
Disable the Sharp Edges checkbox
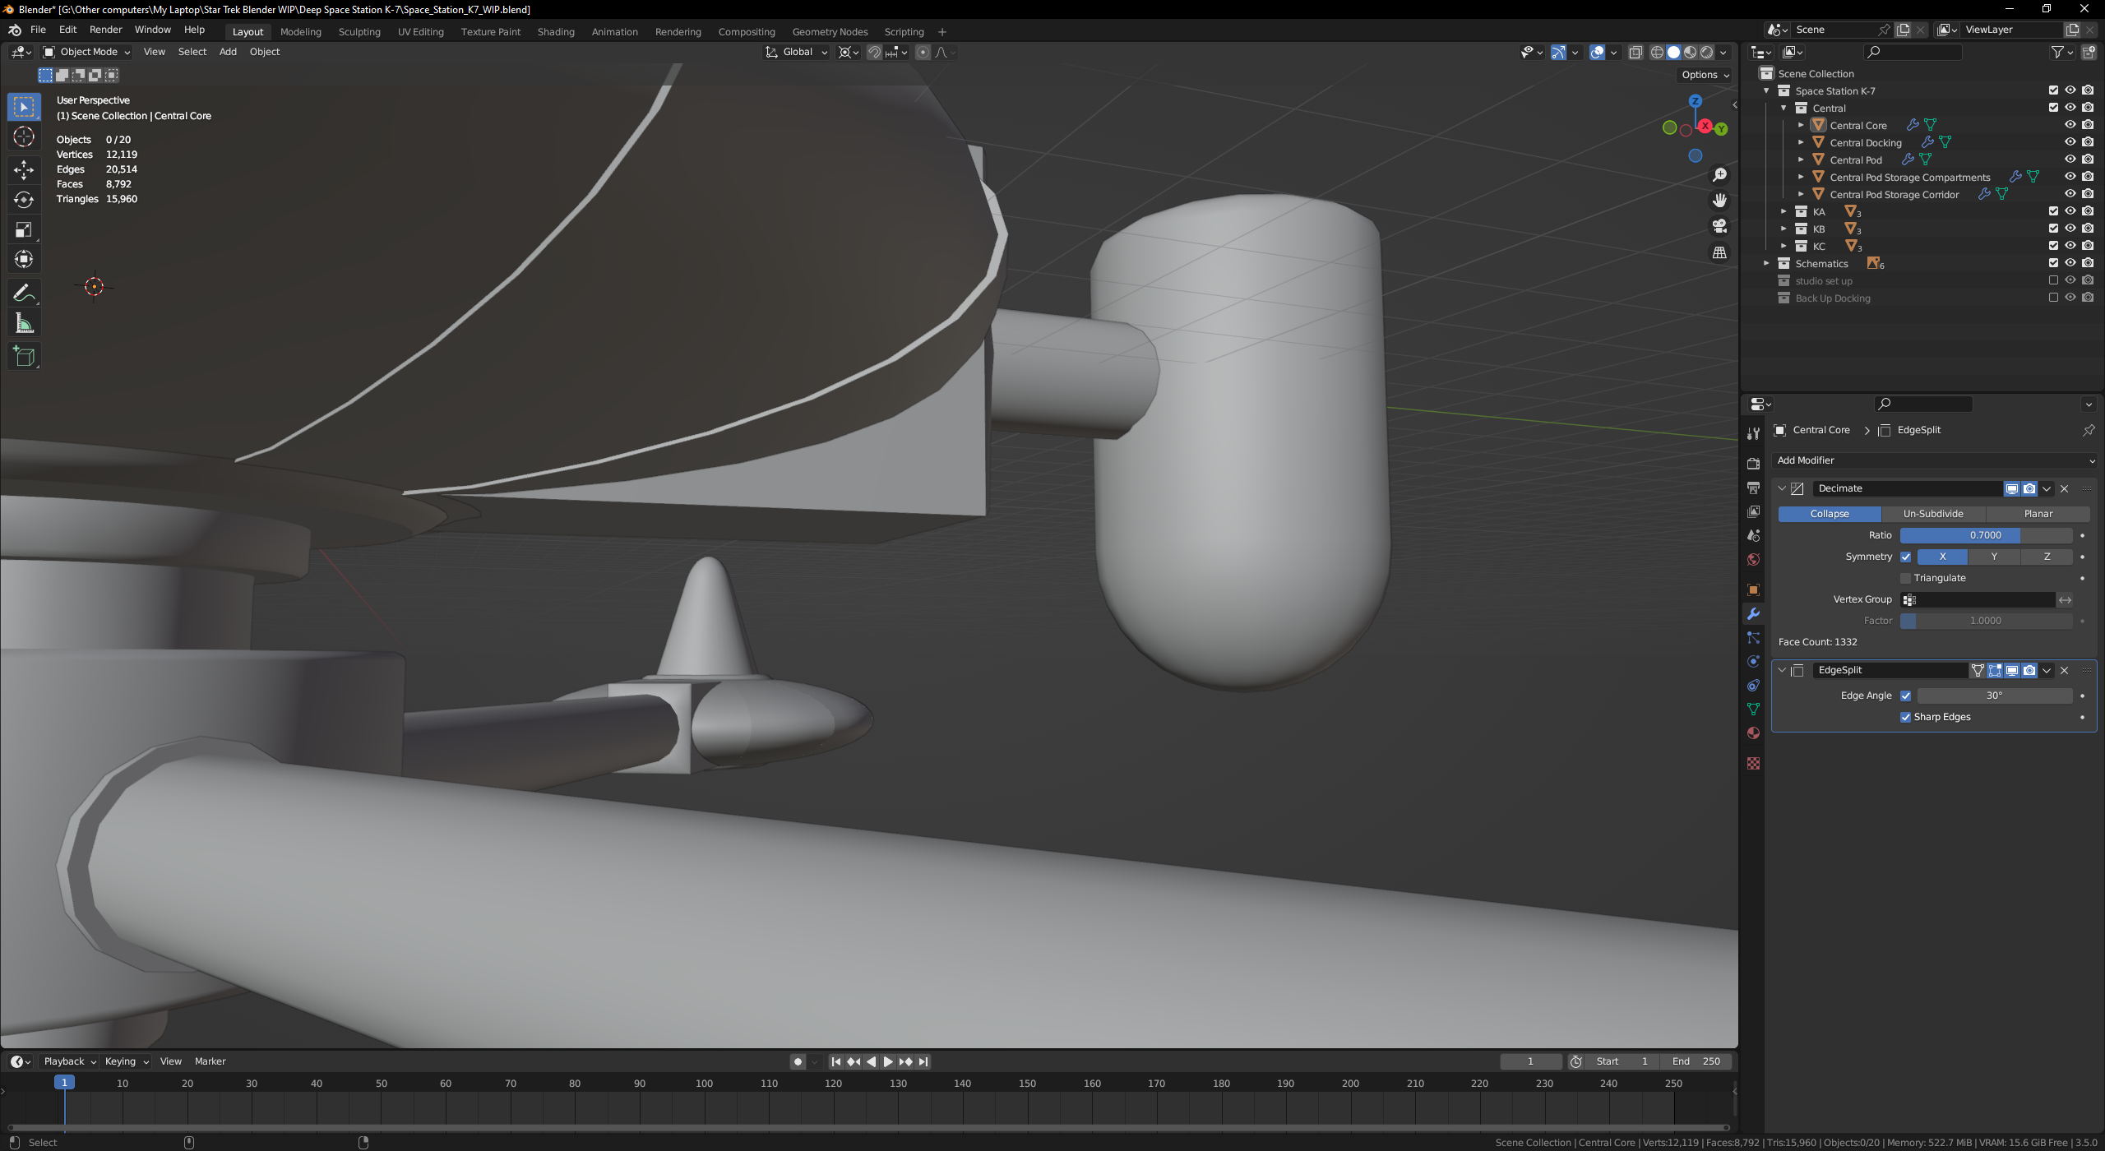tap(1905, 717)
